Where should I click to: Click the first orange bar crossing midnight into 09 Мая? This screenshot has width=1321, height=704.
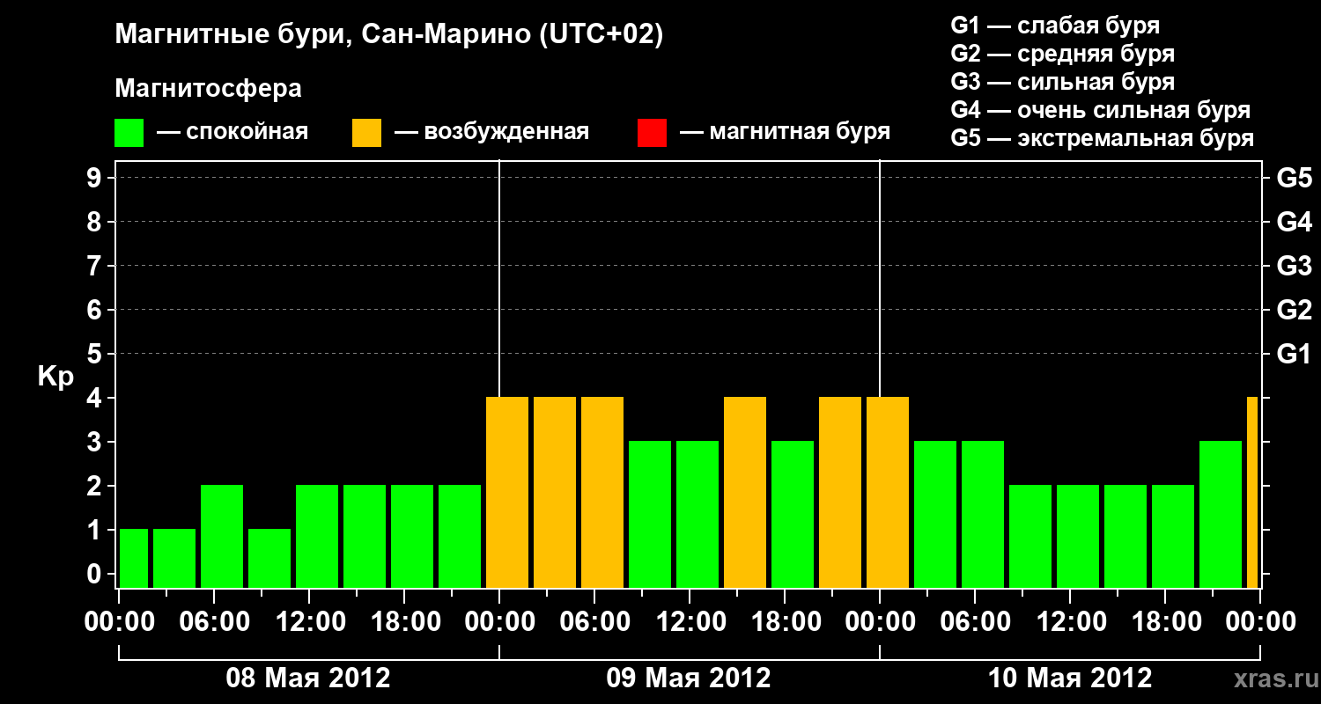click(x=507, y=492)
